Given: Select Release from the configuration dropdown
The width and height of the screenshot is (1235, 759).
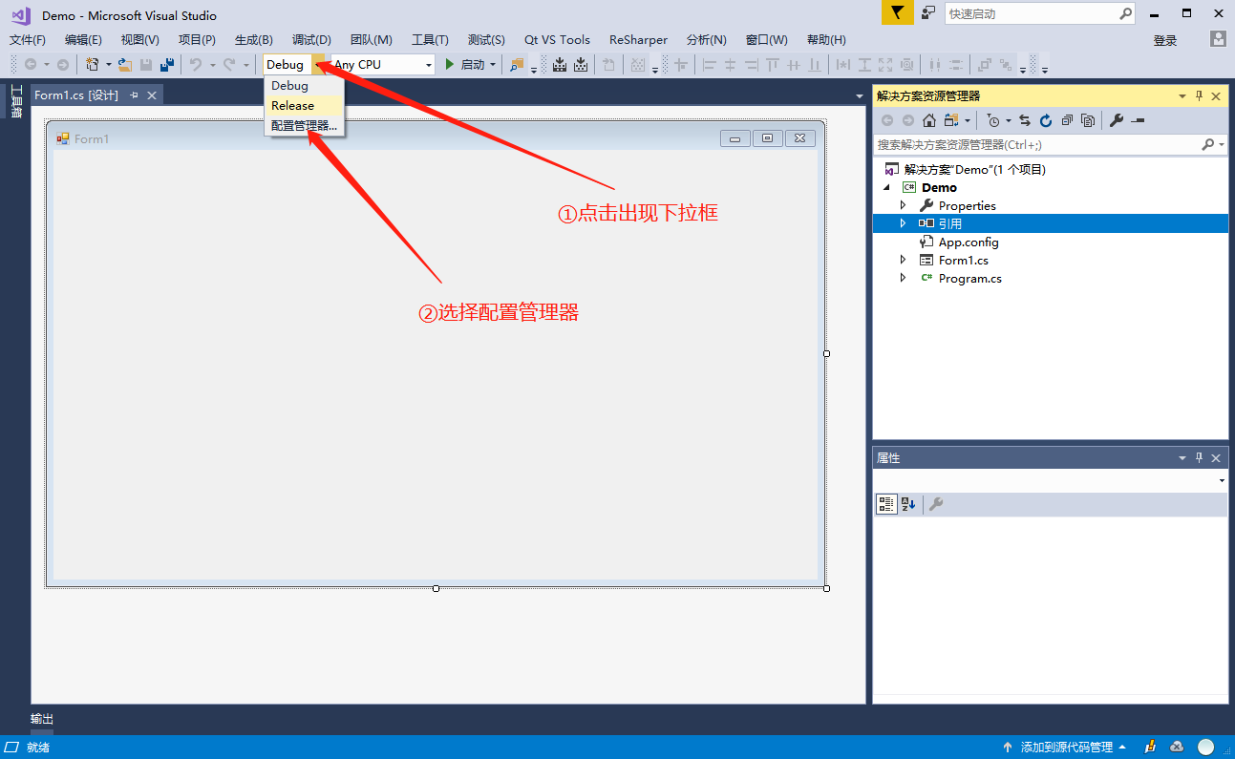Looking at the screenshot, I should pyautogui.click(x=292, y=106).
